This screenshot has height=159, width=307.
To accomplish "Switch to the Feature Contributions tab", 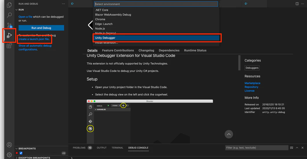I will tap(118, 50).
